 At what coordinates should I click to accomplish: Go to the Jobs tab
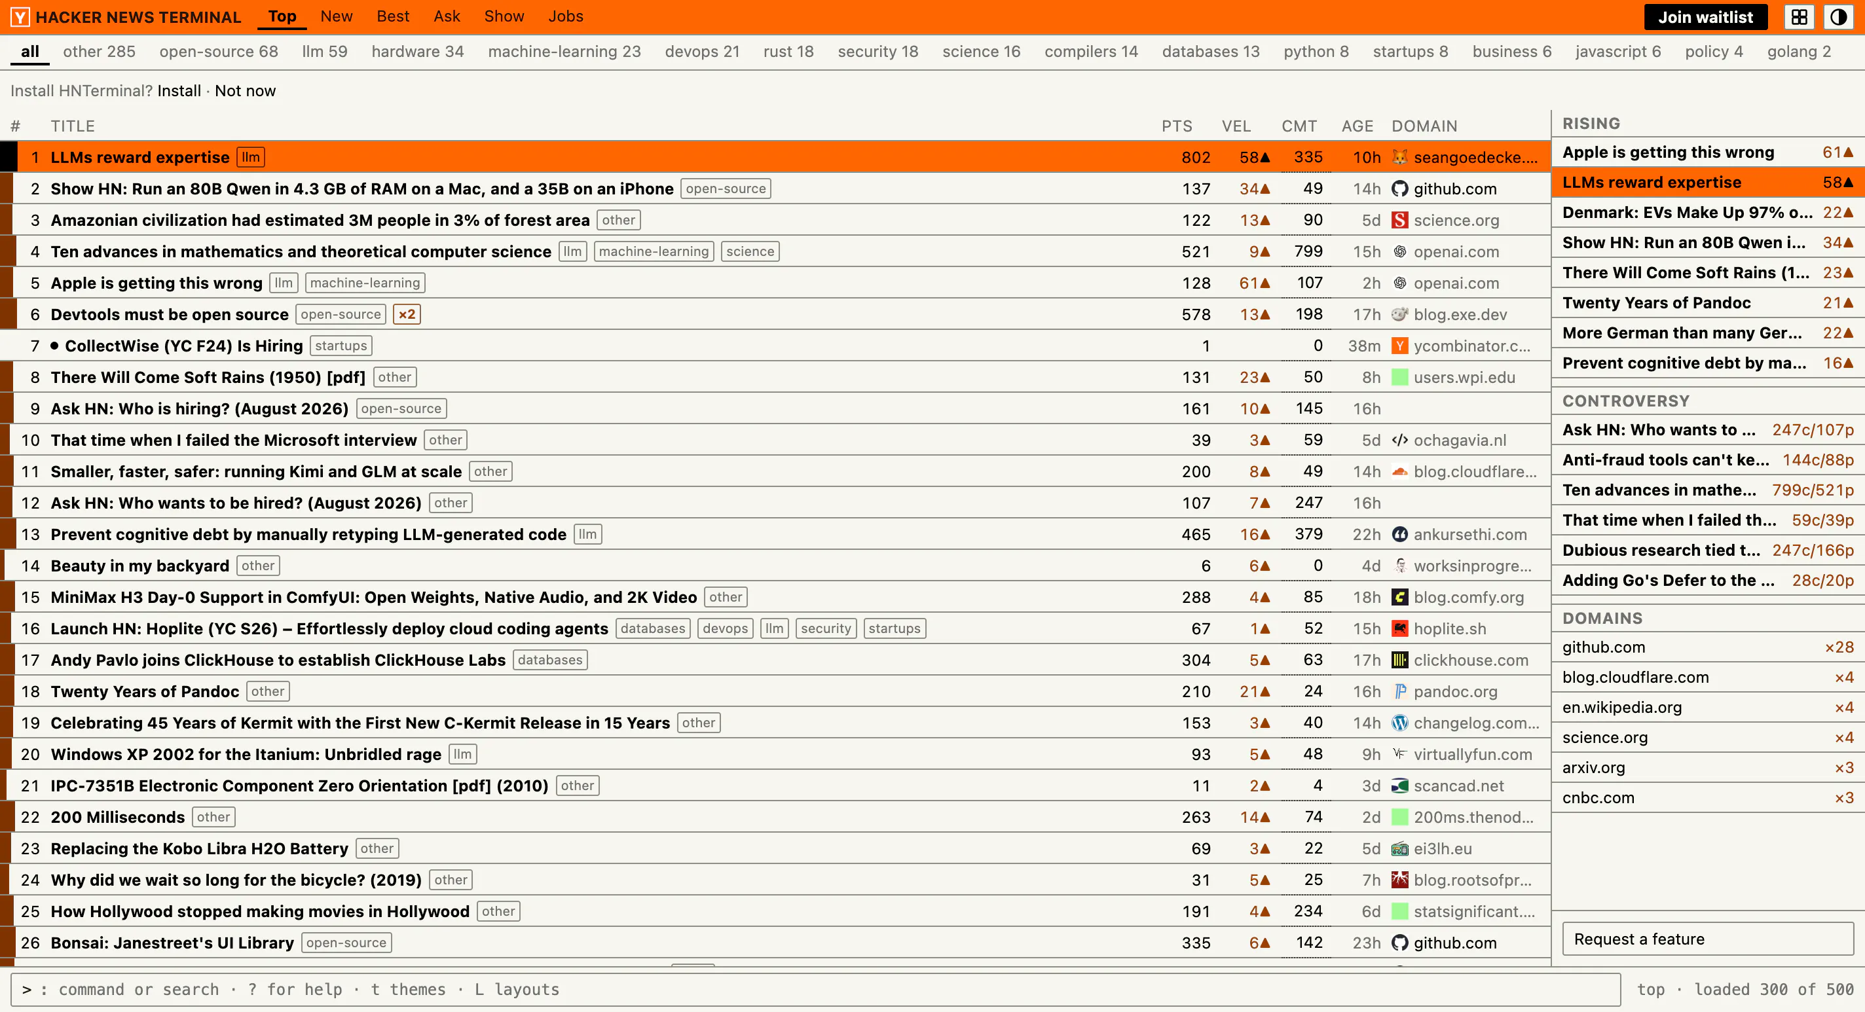pyautogui.click(x=565, y=16)
